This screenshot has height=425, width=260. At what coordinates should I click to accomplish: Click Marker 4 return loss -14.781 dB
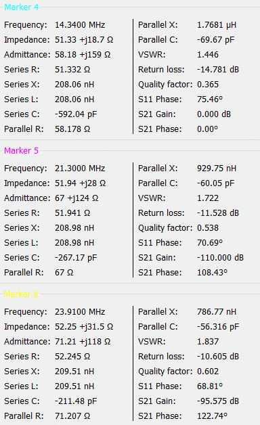click(218, 70)
